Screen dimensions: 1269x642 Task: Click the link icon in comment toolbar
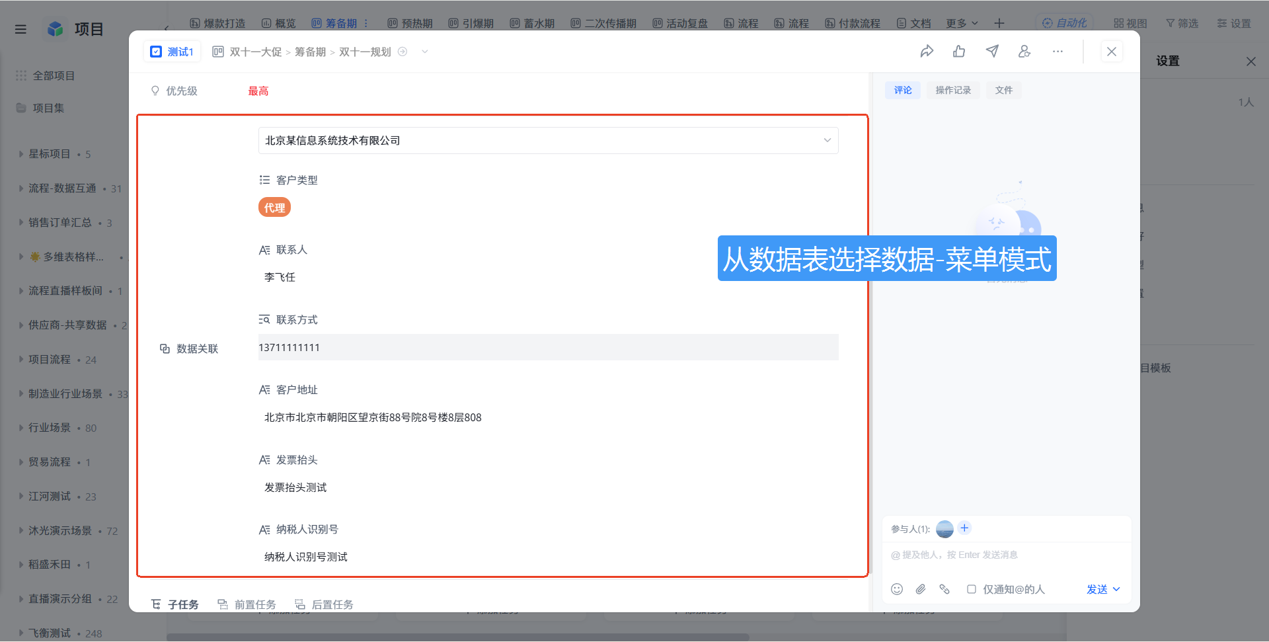click(944, 589)
